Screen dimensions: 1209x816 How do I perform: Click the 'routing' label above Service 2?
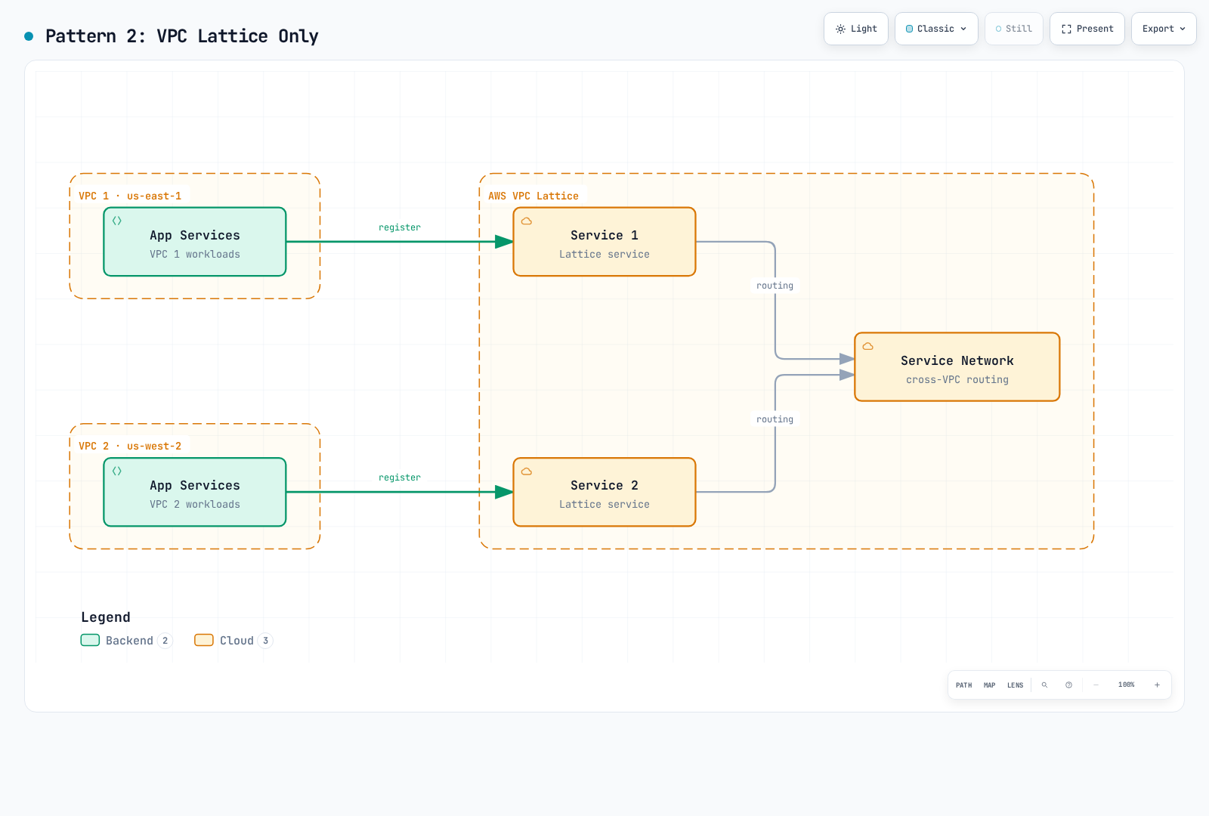click(775, 419)
